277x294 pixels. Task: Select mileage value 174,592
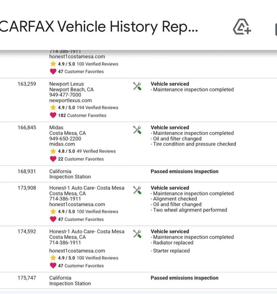(27, 232)
